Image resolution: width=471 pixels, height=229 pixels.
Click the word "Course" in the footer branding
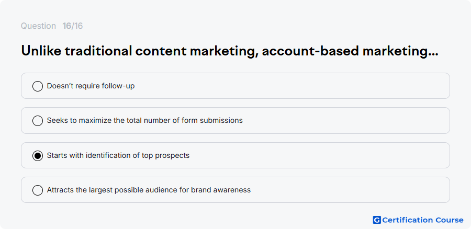(x=450, y=220)
